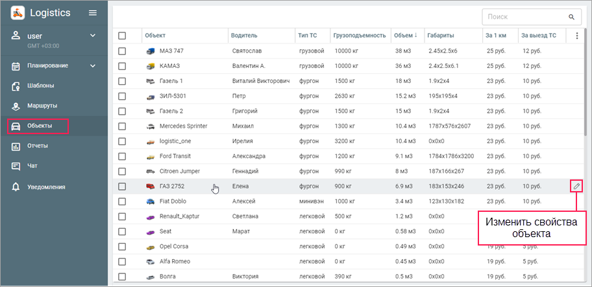Click the search magnifier icon

571,17
